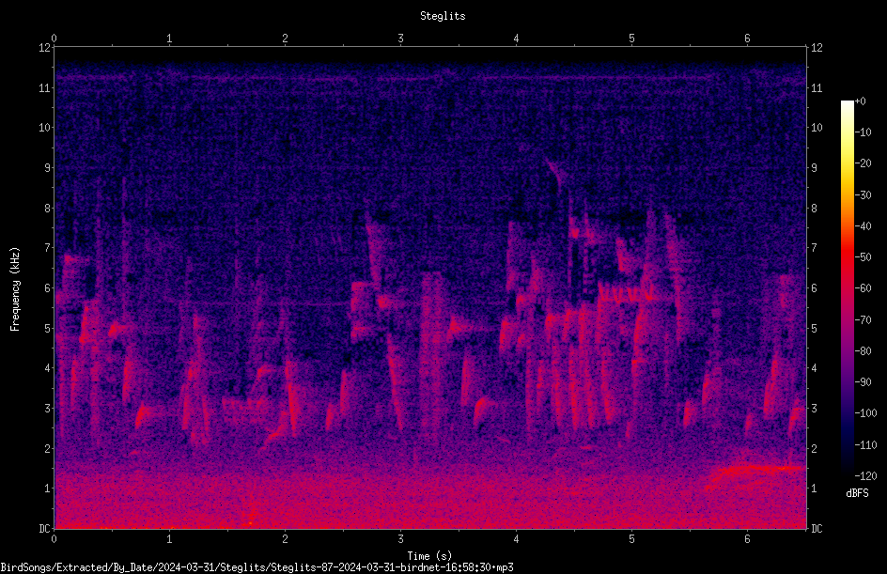Click the -50 value on color scale
887x574 pixels.
(863, 256)
